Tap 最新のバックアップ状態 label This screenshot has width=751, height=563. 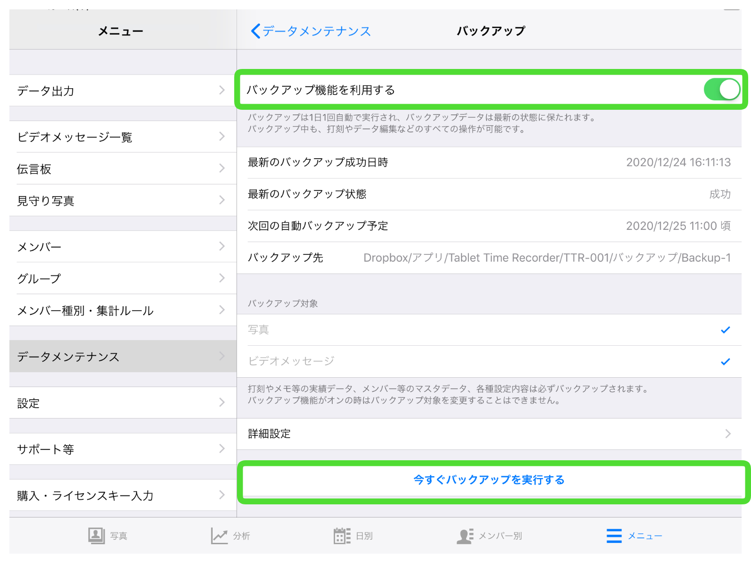[x=307, y=194]
